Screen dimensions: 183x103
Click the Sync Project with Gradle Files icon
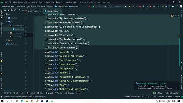tap(166, 7)
